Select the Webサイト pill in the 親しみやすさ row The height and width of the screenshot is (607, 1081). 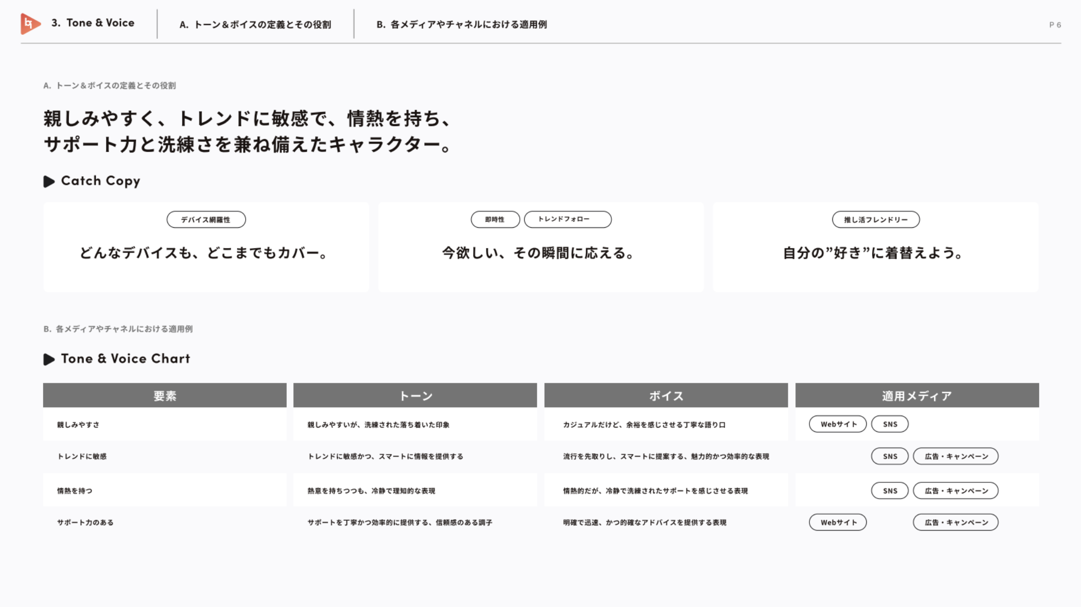[837, 424]
